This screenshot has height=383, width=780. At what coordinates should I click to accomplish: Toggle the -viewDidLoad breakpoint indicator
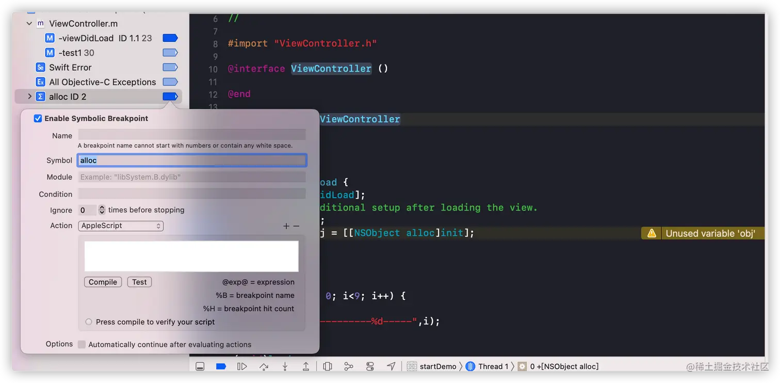[170, 38]
